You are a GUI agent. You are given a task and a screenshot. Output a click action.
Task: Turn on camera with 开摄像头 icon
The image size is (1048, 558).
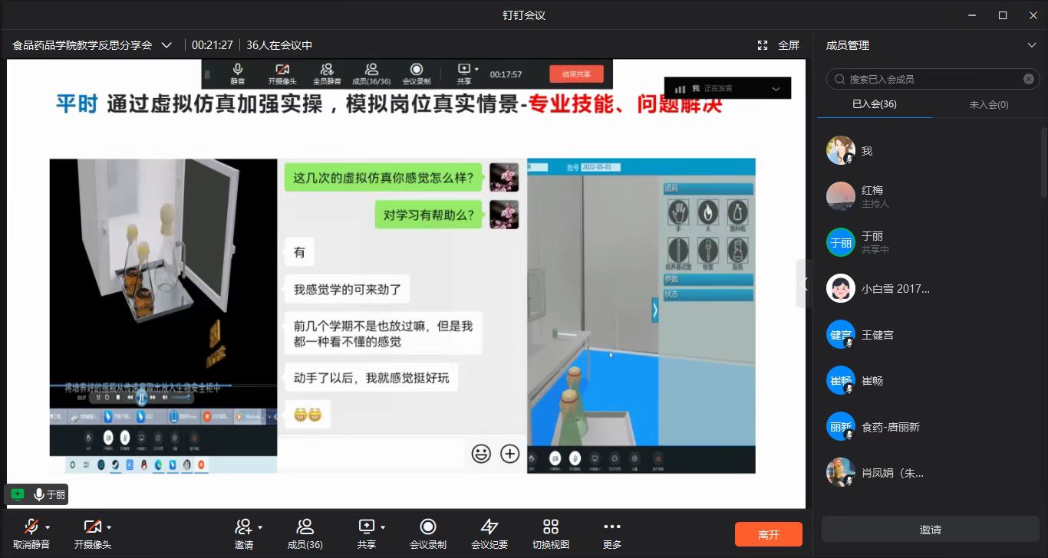coord(92,527)
